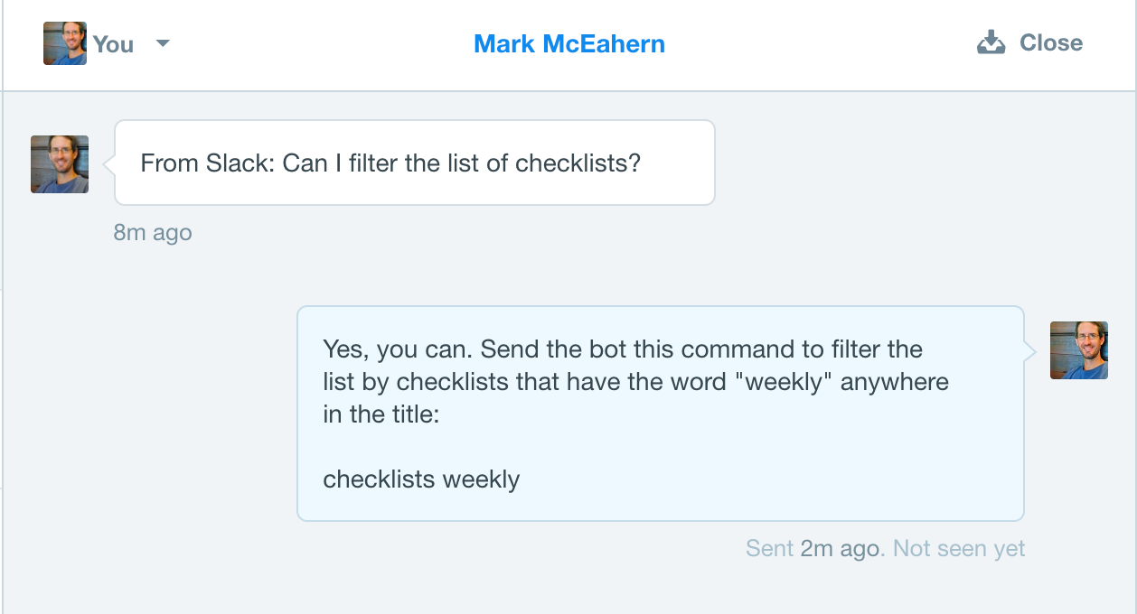Select the reply bubble about weekly checklists

pyautogui.click(x=661, y=414)
